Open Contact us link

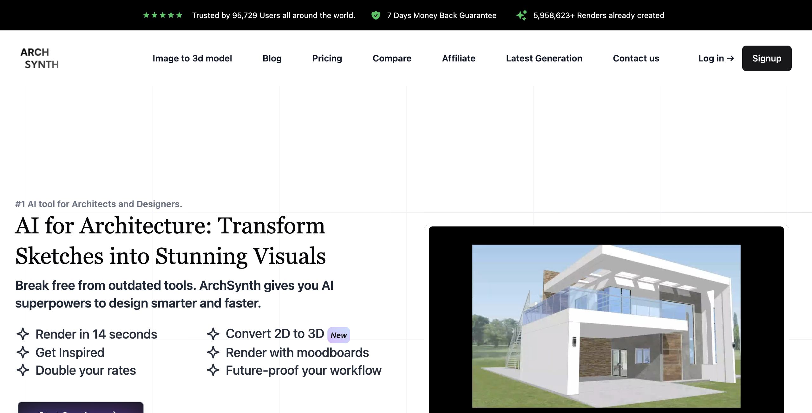pyautogui.click(x=636, y=58)
